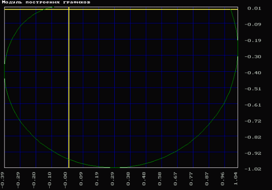This screenshot has height=190, width=272.
Task: Select the horizontal axis label 0.38
Action: tap(128, 179)
